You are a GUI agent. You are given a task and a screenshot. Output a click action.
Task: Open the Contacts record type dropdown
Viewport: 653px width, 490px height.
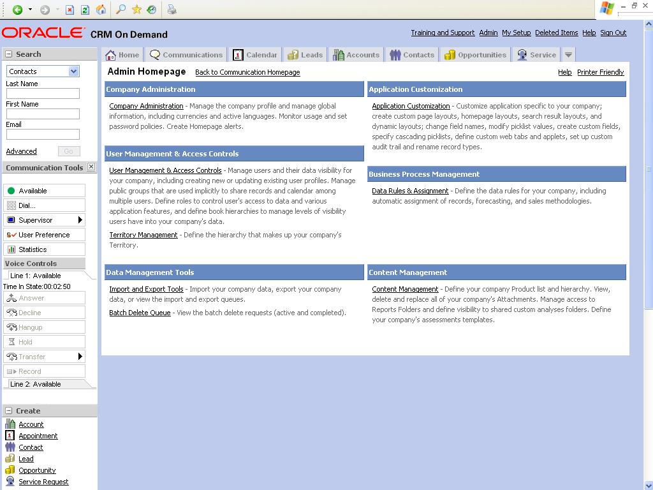tap(43, 71)
